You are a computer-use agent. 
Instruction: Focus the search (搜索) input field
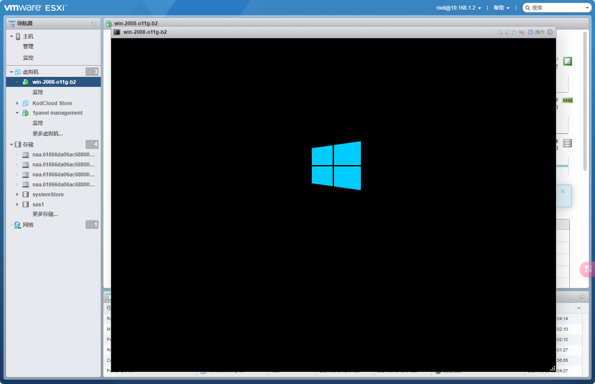(x=557, y=8)
